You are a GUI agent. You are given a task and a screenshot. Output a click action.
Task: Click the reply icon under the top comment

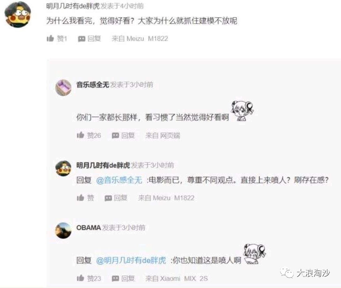point(82,39)
